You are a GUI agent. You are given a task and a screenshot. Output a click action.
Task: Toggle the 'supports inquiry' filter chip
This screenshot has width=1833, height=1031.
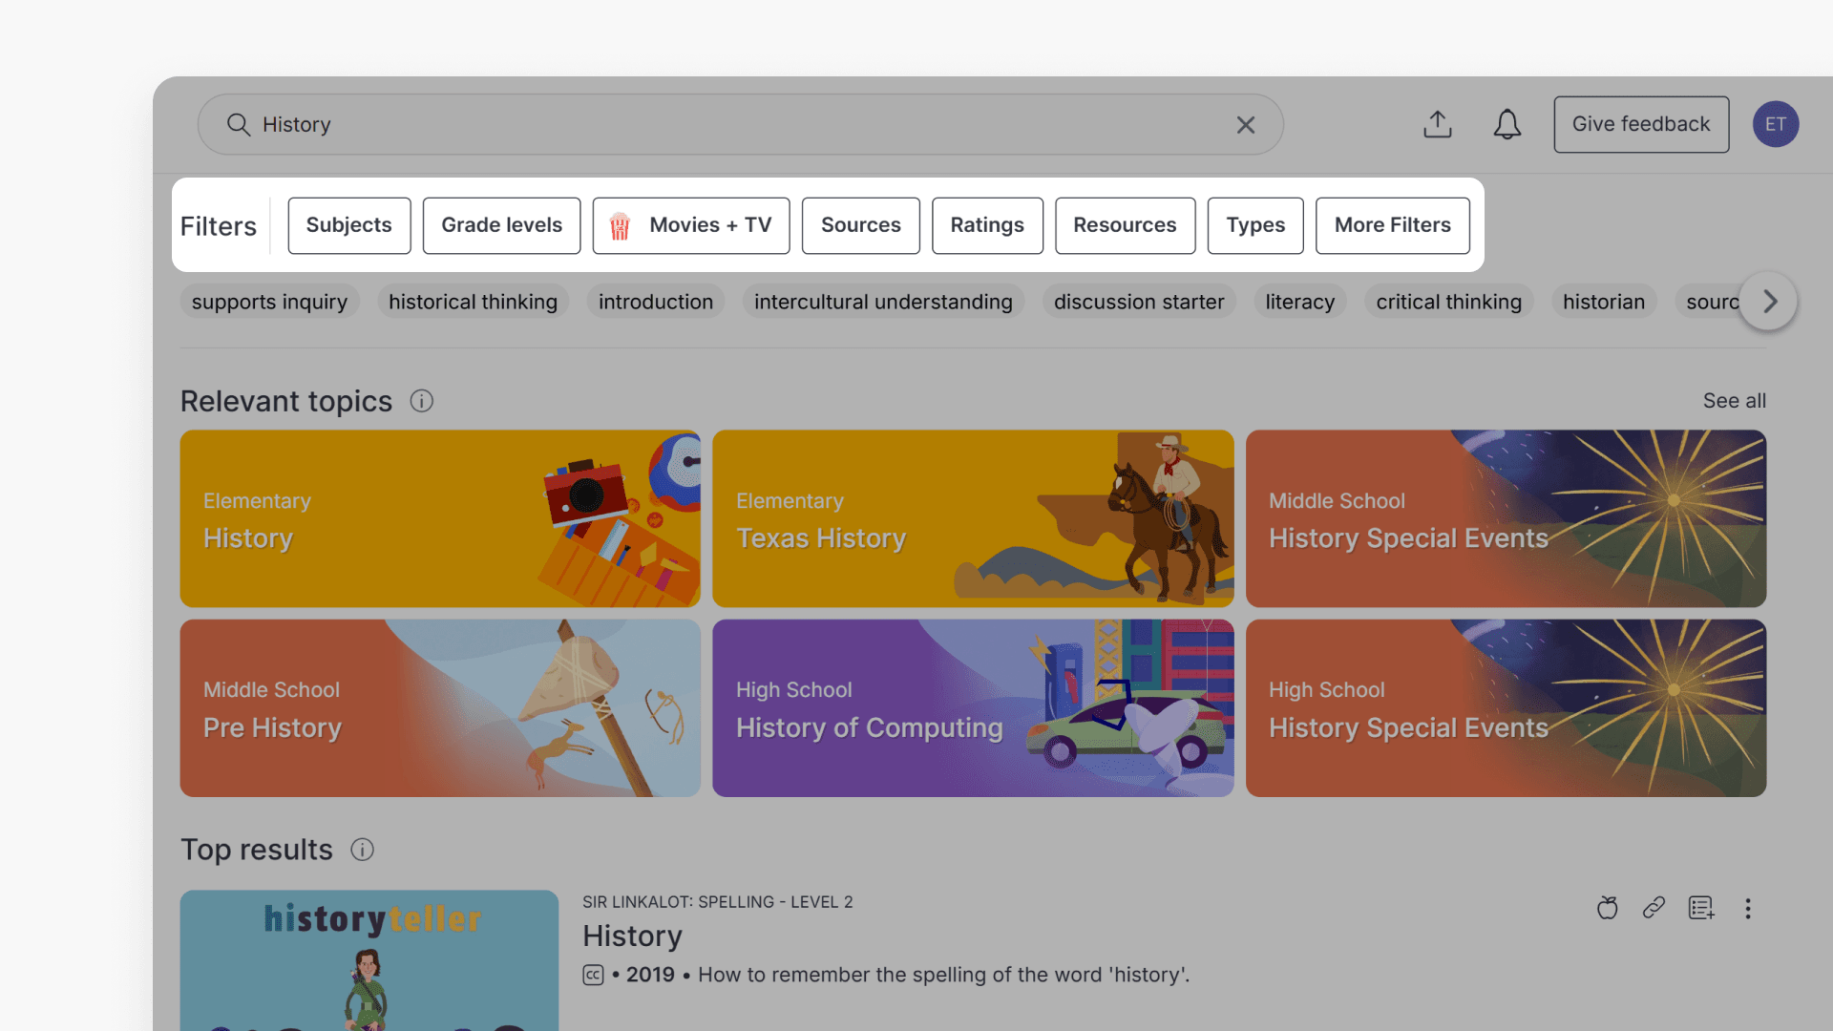[269, 301]
